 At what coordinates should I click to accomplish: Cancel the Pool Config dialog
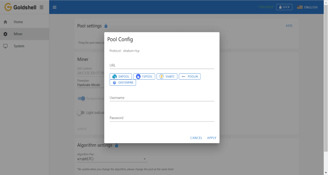(196, 138)
